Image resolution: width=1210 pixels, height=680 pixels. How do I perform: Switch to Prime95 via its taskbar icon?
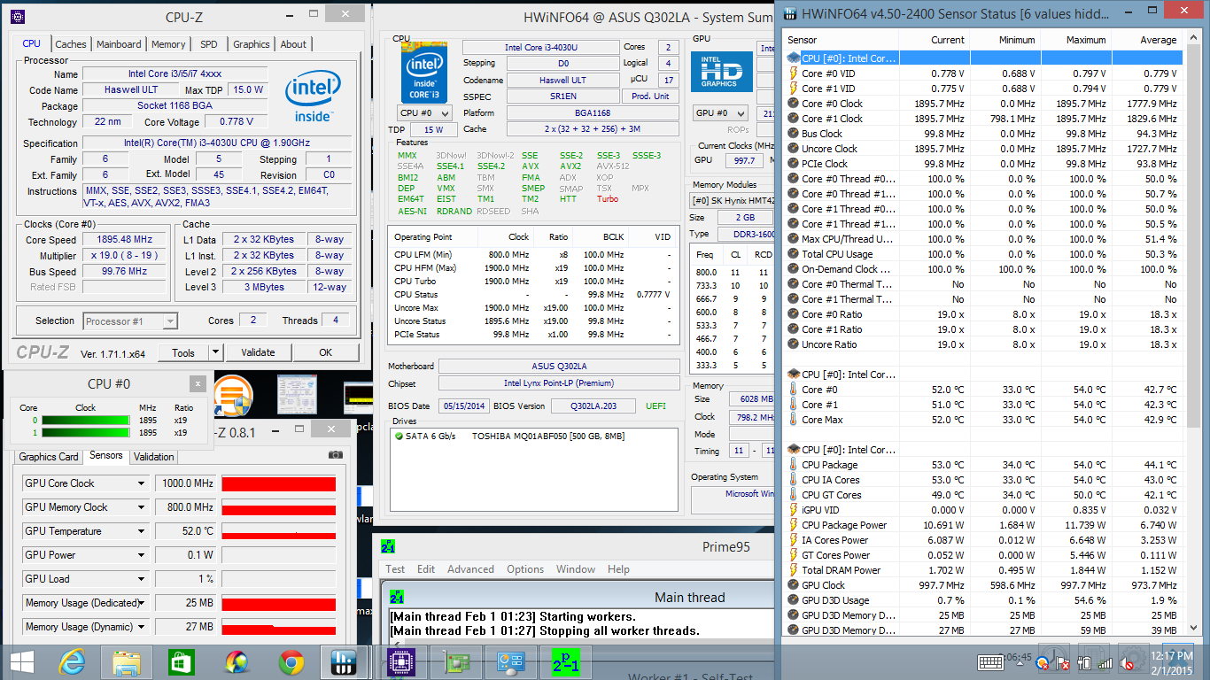[566, 661]
